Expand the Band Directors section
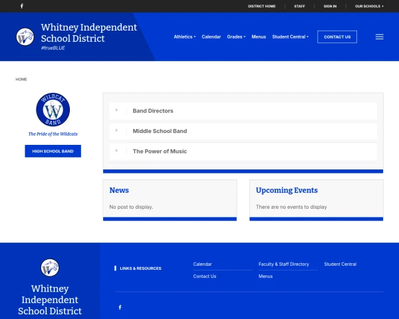 [x=152, y=111]
